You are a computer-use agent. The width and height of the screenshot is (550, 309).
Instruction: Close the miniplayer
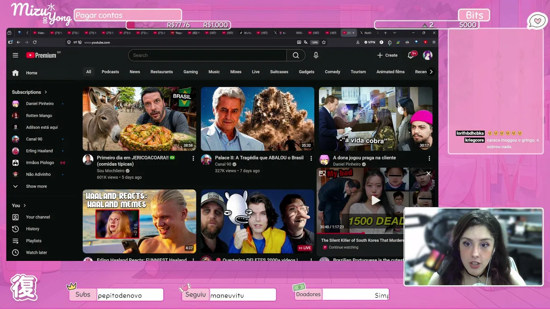pyautogui.click(x=428, y=173)
